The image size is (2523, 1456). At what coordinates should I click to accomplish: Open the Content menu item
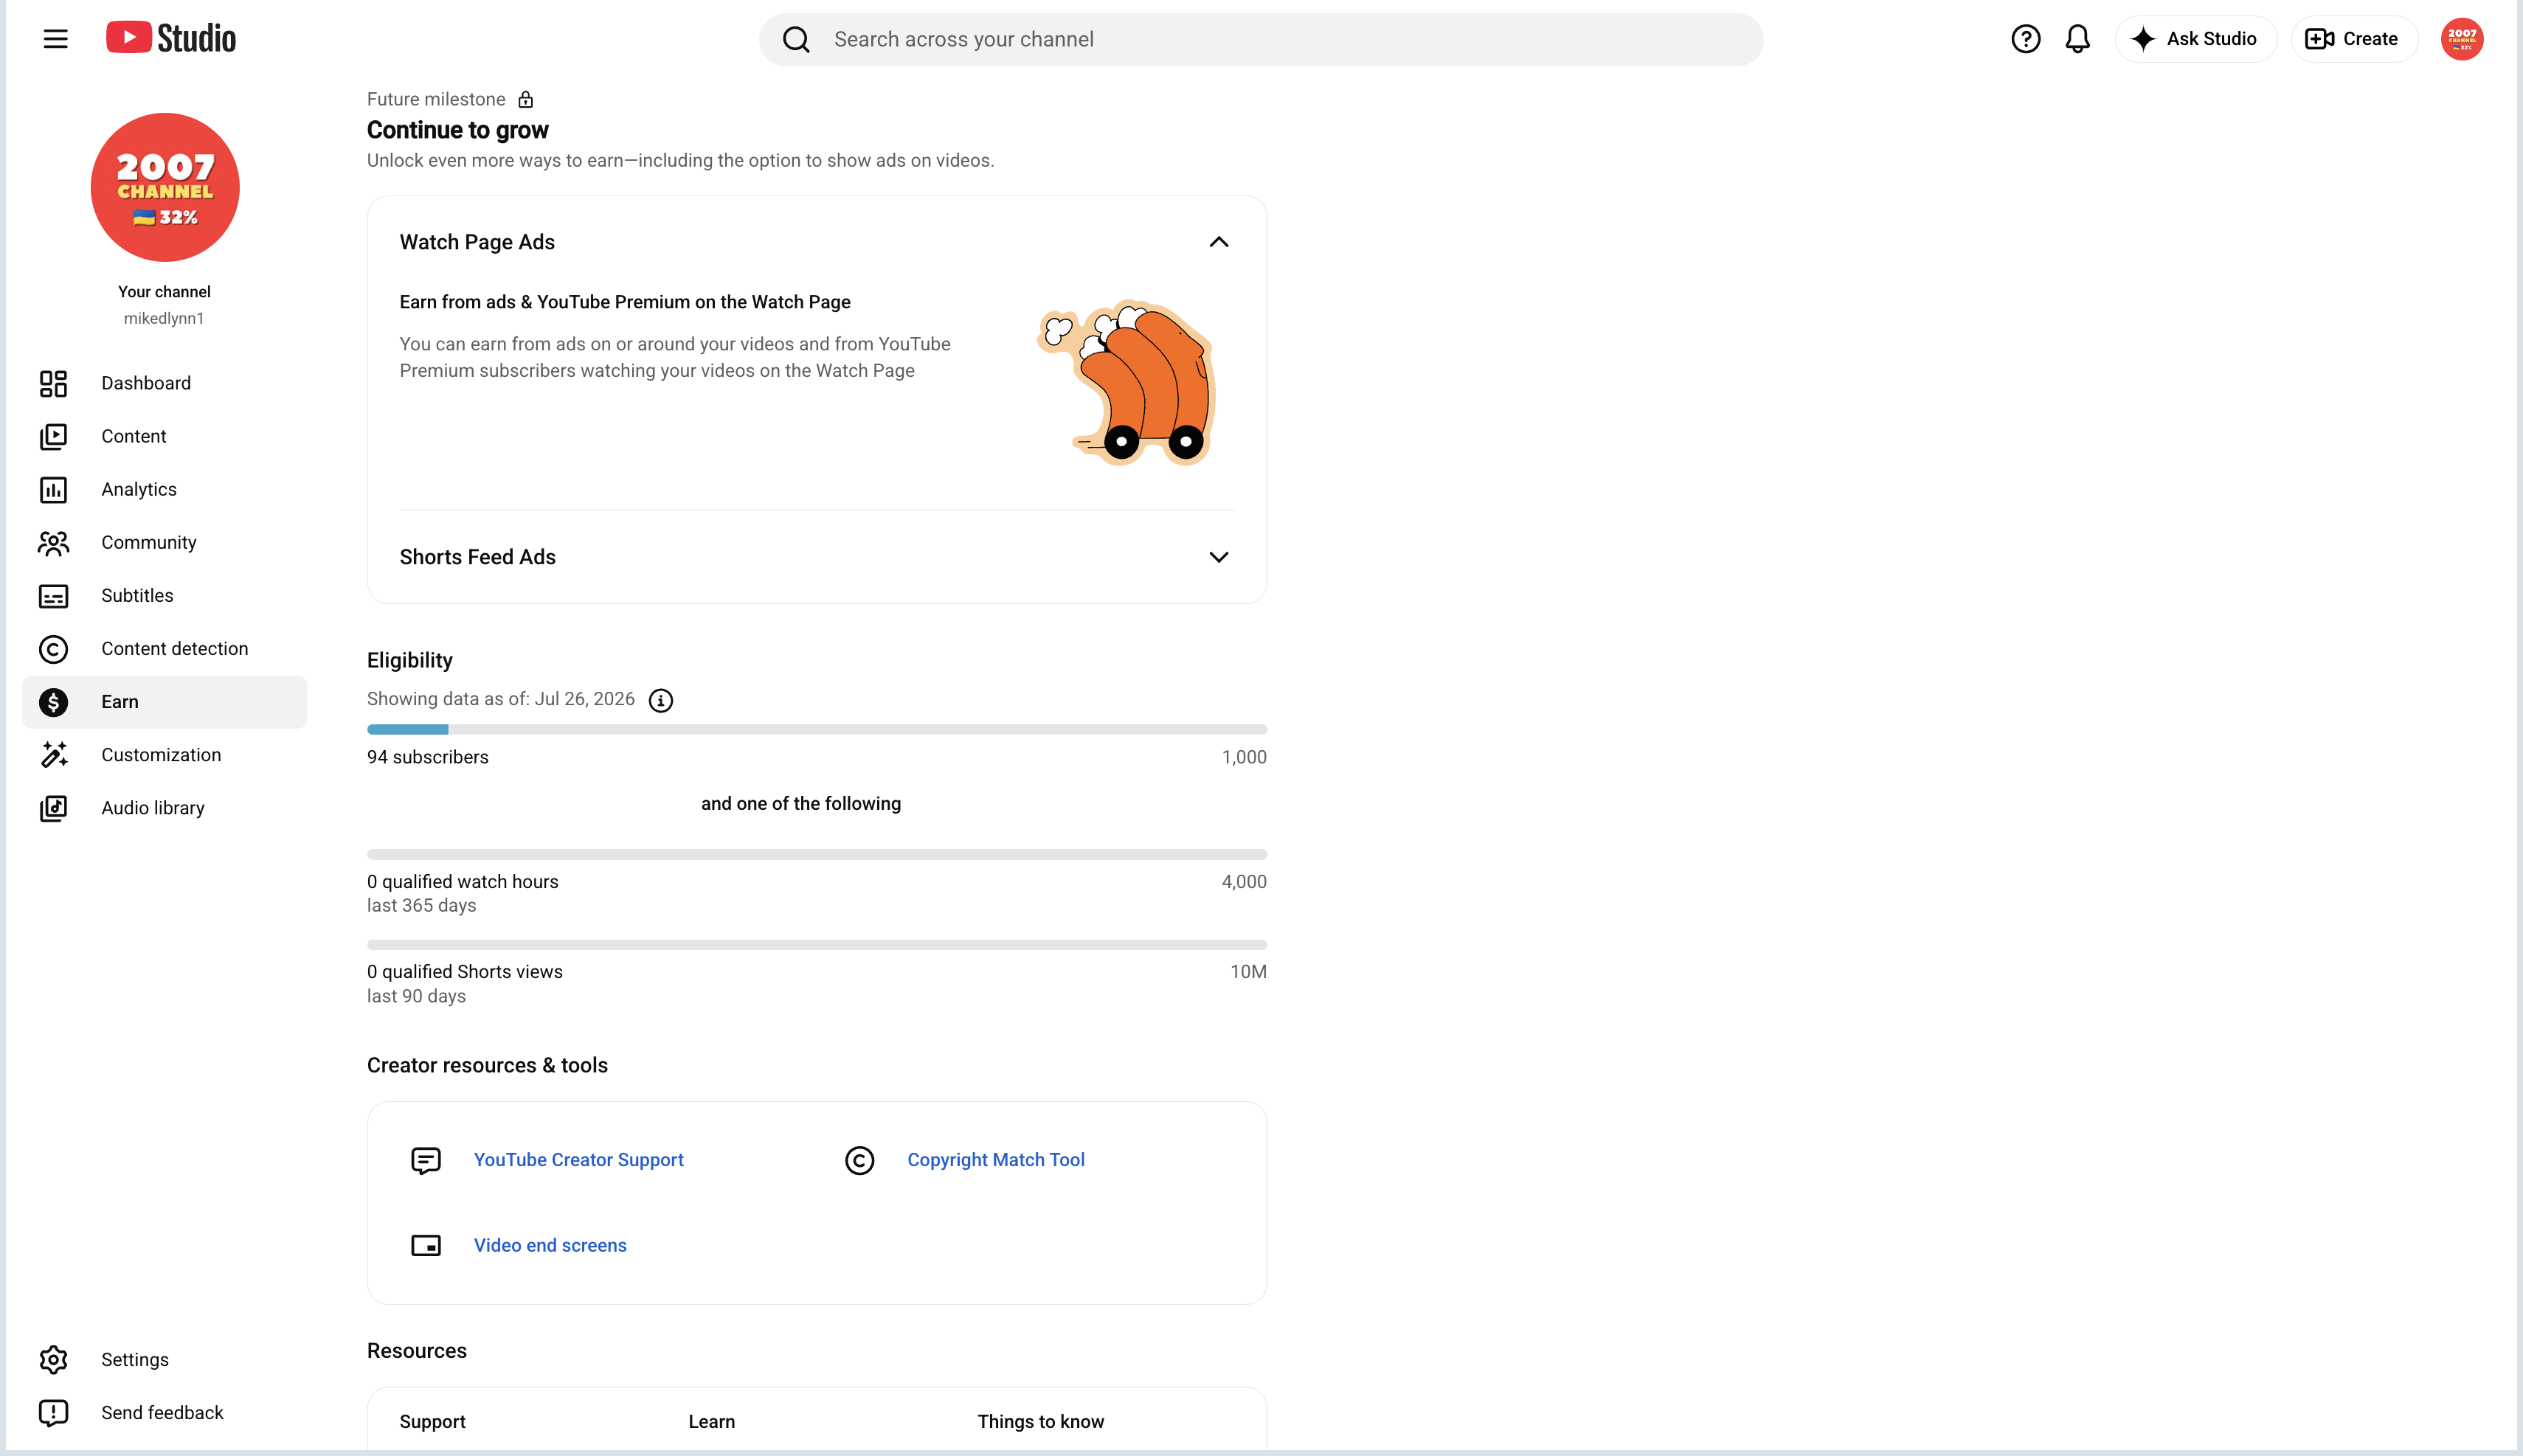pos(165,436)
